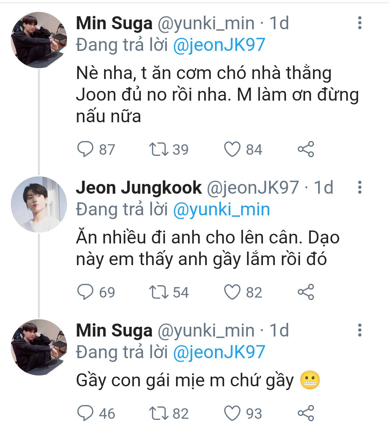Open @yunki_min mention in Jungkook's reply
The width and height of the screenshot is (389, 422).
click(x=221, y=210)
